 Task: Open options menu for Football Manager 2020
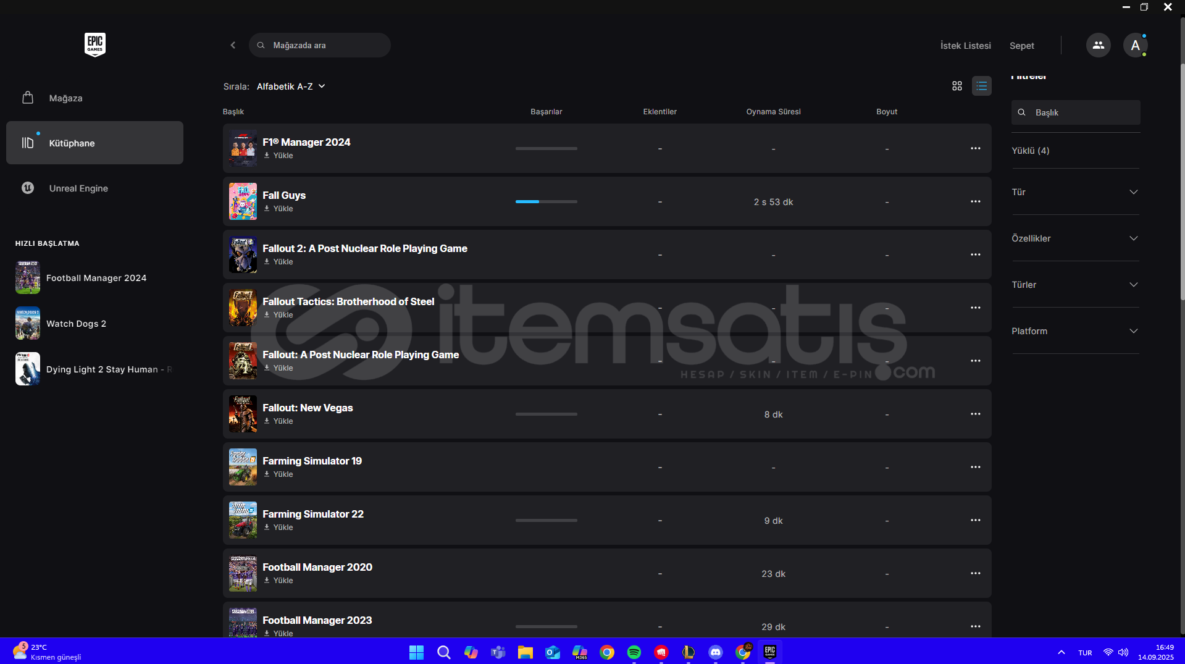(x=975, y=573)
